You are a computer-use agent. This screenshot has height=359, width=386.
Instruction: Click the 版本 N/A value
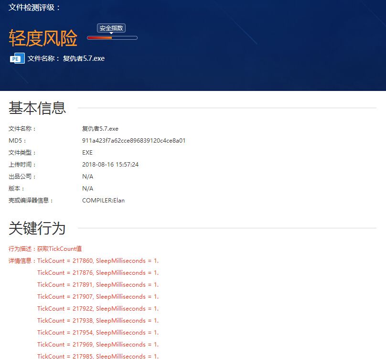point(87,189)
